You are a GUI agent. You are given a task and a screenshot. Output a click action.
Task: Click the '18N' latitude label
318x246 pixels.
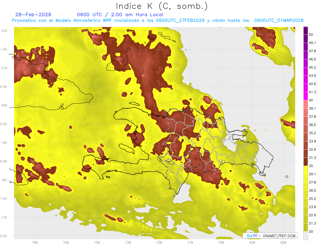click(x=4, y=180)
